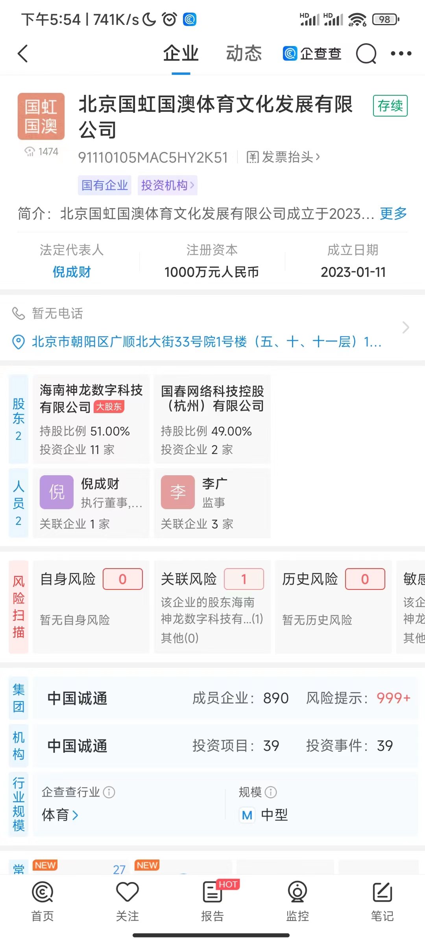The height and width of the screenshot is (945, 425).
Task: Open the 机构 中国诚通 investment row
Action: pos(225,746)
